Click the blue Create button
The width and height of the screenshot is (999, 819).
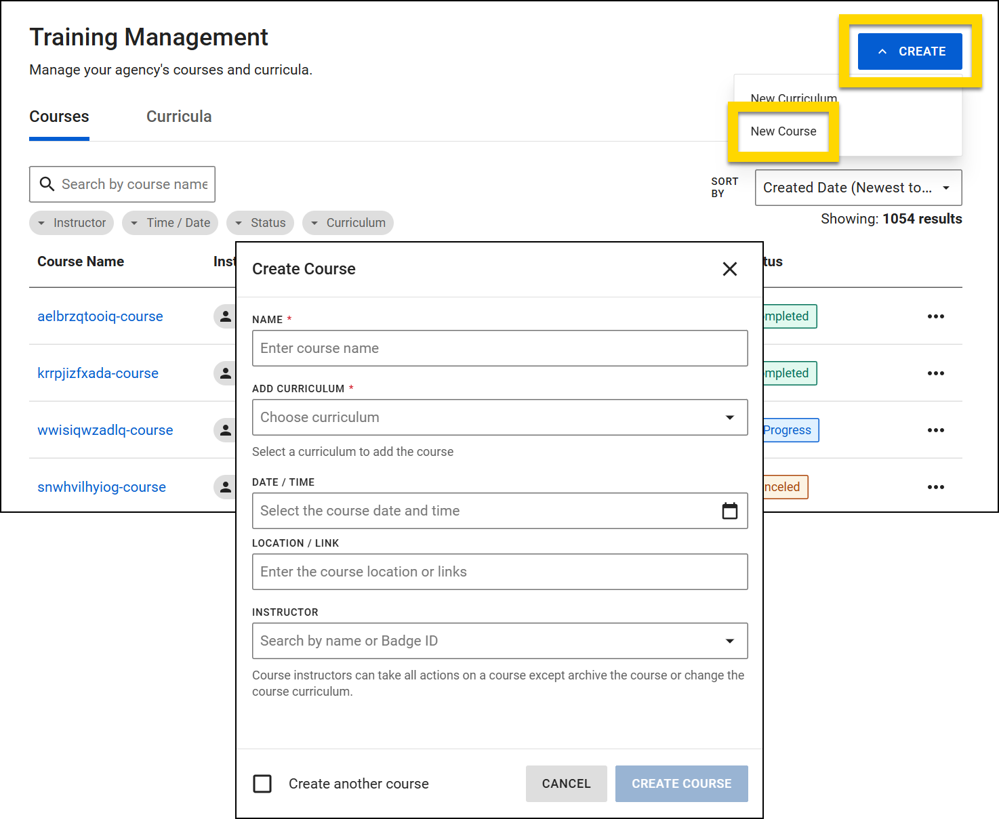[x=910, y=51]
